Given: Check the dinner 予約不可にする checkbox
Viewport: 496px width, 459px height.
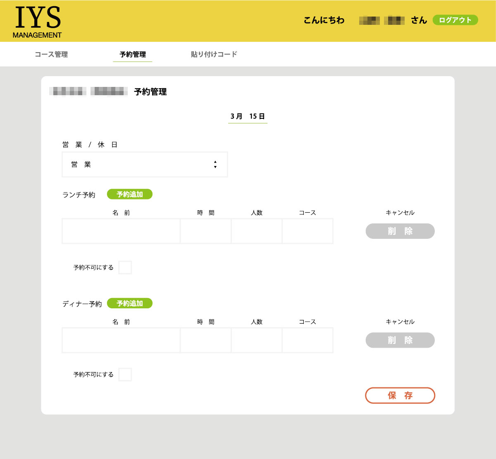Looking at the screenshot, I should coord(125,375).
